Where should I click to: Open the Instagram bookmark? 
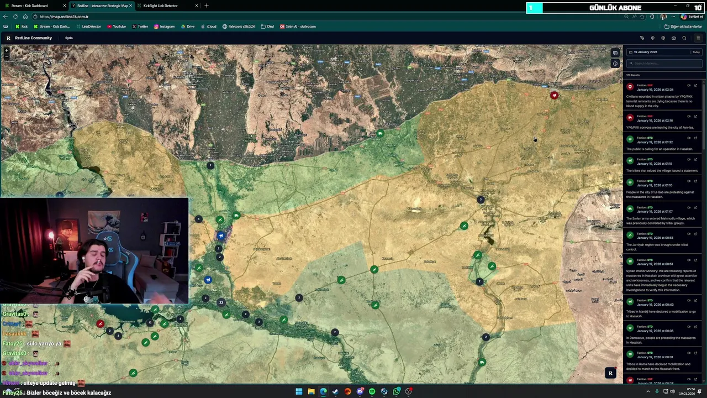(x=164, y=27)
